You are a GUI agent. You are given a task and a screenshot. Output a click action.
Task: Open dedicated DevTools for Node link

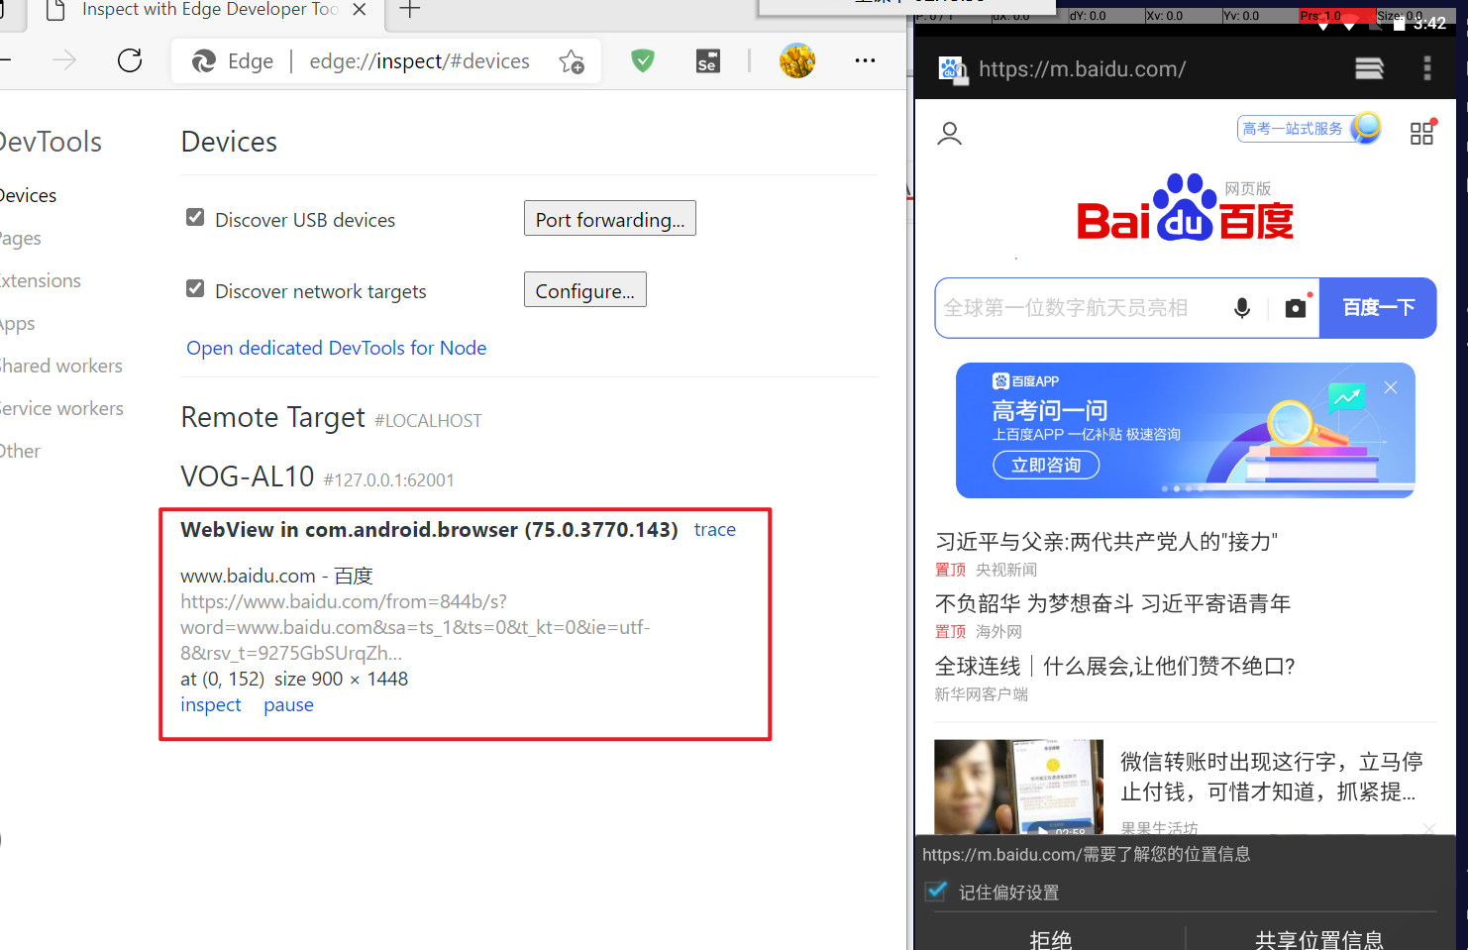pyautogui.click(x=337, y=348)
